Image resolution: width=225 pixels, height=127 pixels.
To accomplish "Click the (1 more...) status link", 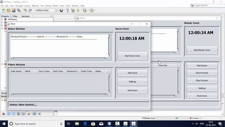I will (x=196, y=118).
